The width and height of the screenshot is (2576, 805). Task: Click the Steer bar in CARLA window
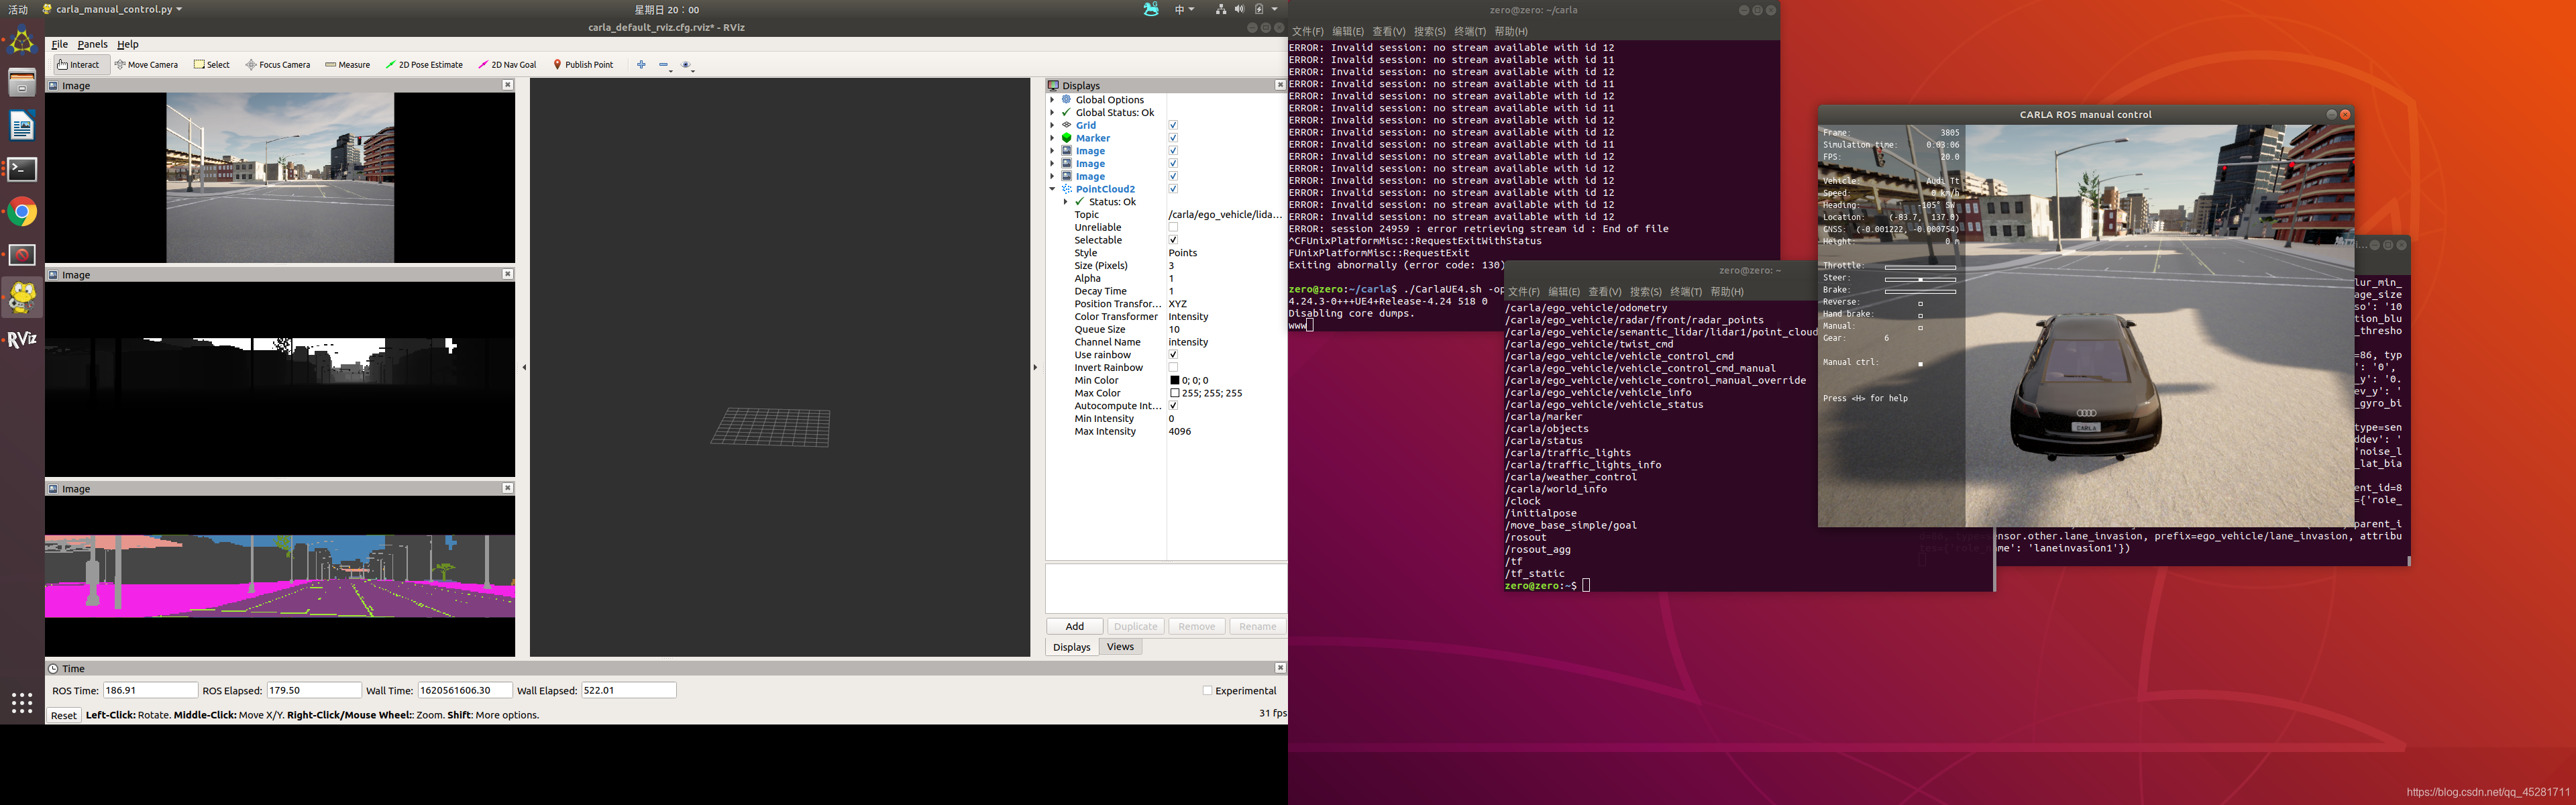coord(1920,279)
